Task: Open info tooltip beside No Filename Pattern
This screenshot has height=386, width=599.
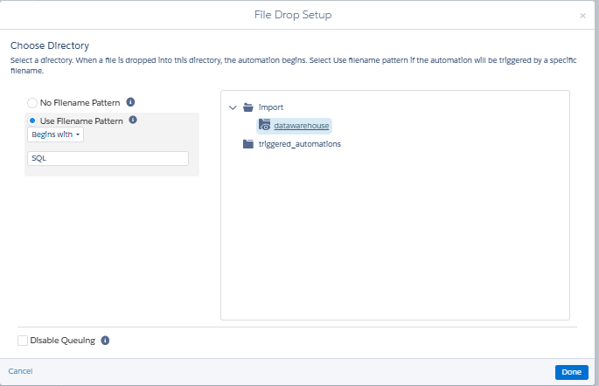Action: (x=130, y=102)
